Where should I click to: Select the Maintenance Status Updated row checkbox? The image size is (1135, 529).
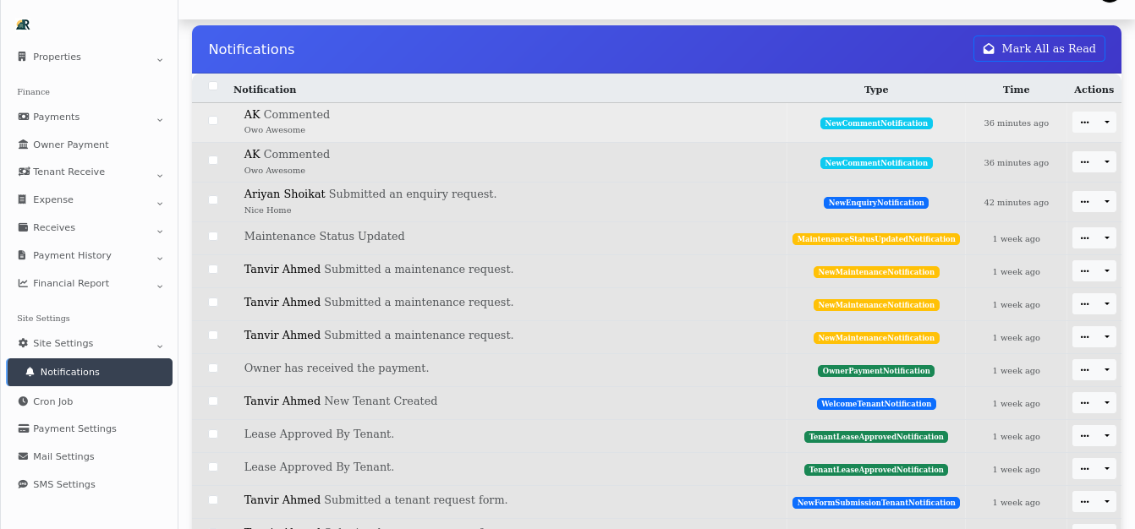click(213, 237)
